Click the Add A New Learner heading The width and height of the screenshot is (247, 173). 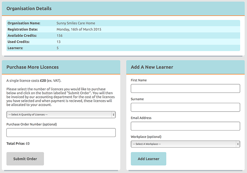(152, 67)
